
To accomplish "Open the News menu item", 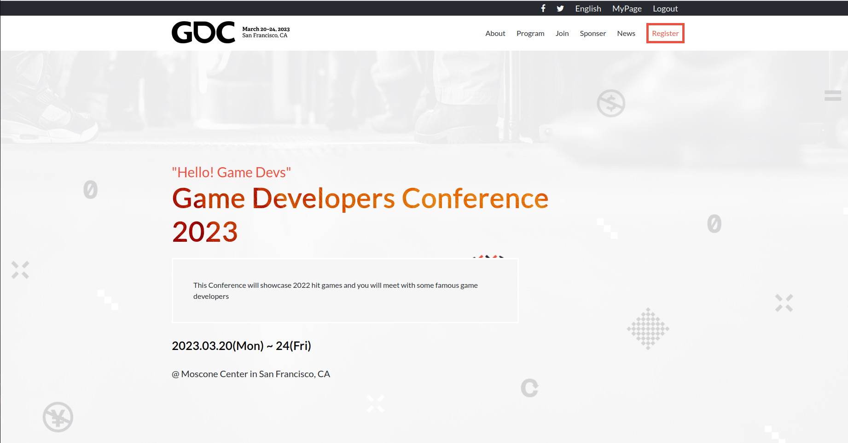I will [x=626, y=33].
